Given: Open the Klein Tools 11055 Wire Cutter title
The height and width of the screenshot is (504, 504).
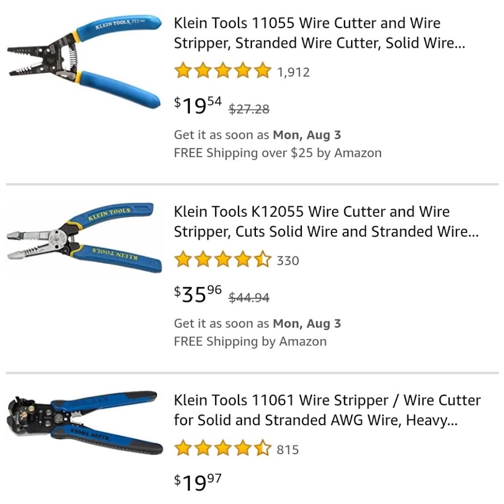Looking at the screenshot, I should pyautogui.click(x=319, y=33).
